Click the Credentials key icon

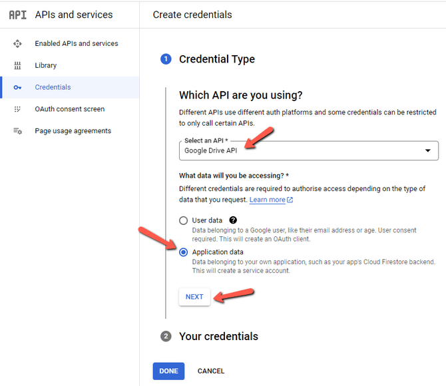[x=17, y=87]
